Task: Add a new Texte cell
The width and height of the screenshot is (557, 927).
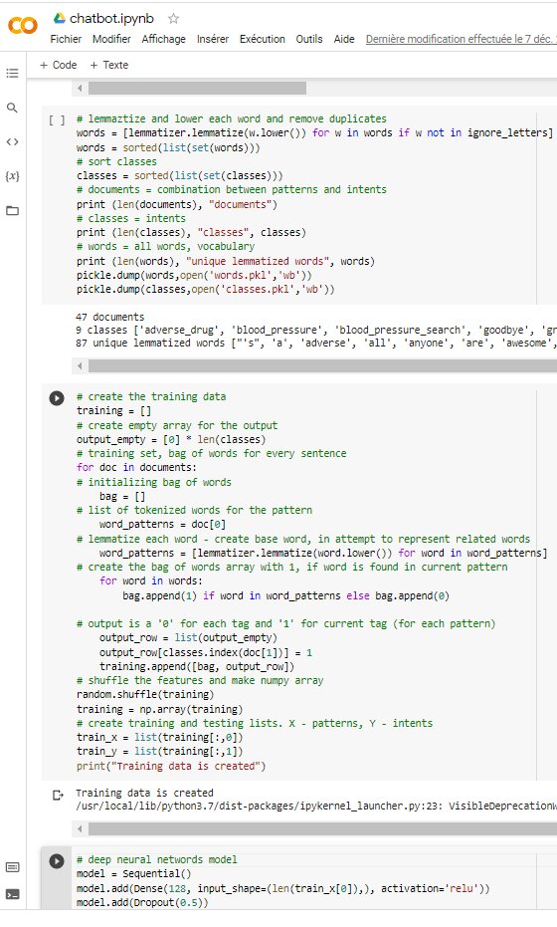Action: click(109, 65)
